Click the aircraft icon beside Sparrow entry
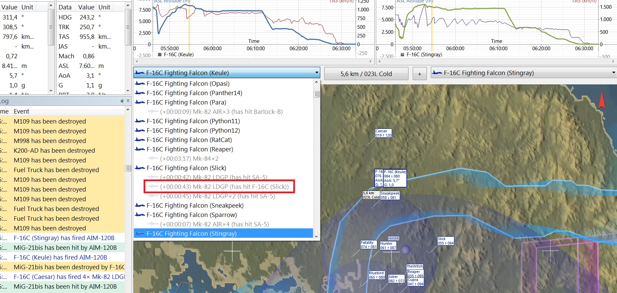Screen dimensions: 617x293 [140, 215]
